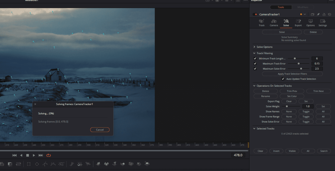Screen dimensions: 335x171
Task: Disable Auto Update Track Selection
Action: [x=283, y=79]
